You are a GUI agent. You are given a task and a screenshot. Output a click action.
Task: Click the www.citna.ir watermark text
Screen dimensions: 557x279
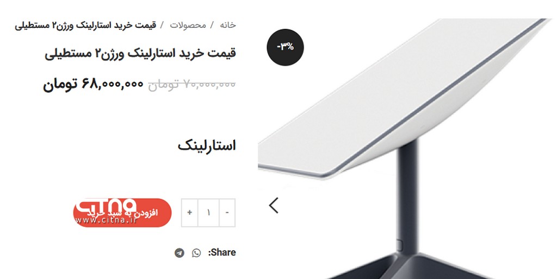tap(106, 220)
